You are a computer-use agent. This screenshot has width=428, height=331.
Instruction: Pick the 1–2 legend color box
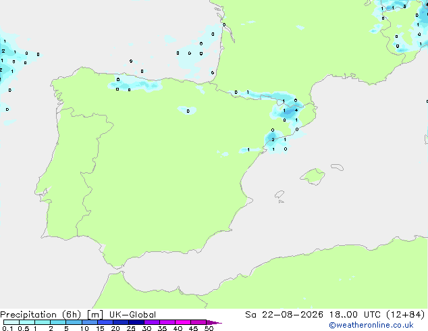click(x=43, y=322)
